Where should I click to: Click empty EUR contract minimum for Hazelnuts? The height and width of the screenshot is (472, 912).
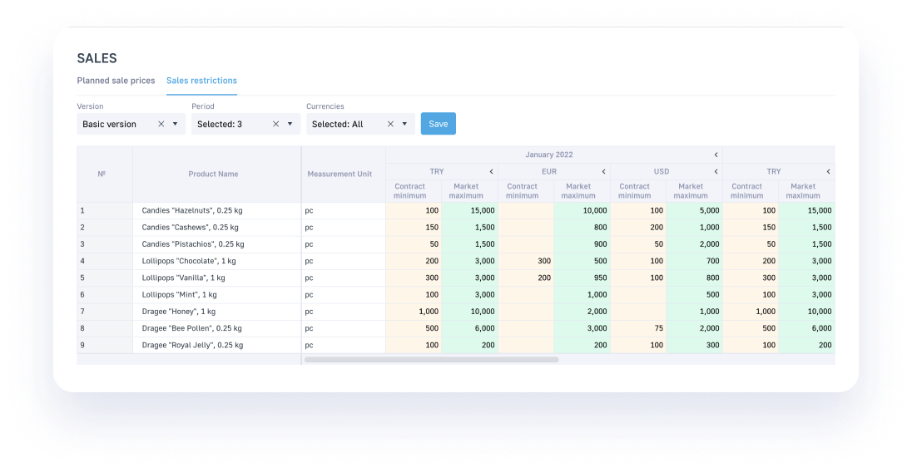click(526, 211)
